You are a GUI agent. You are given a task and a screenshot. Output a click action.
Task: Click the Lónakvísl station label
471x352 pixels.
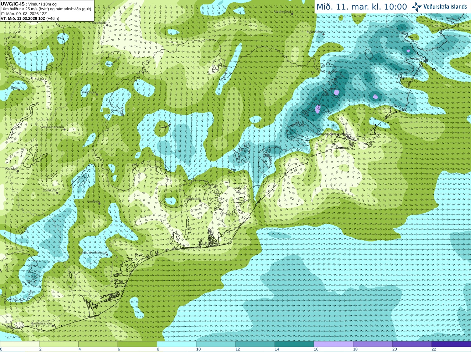coord(49,190)
